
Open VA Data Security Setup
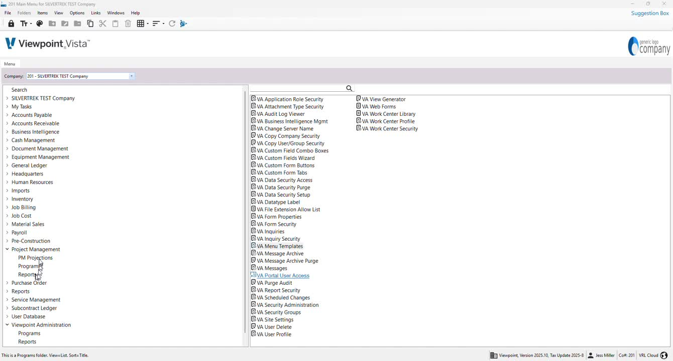click(x=283, y=195)
